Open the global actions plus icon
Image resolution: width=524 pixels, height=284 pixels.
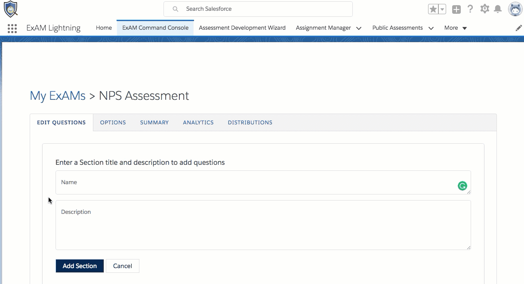tap(456, 9)
